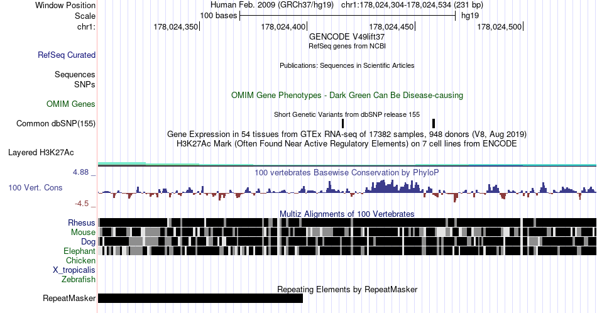The image size is (597, 313).
Task: Click the chr1:178,024,304-178,024,534 position text
Action: coord(412,5)
